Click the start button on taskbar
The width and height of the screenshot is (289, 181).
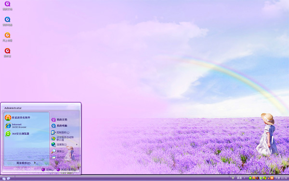4,179
